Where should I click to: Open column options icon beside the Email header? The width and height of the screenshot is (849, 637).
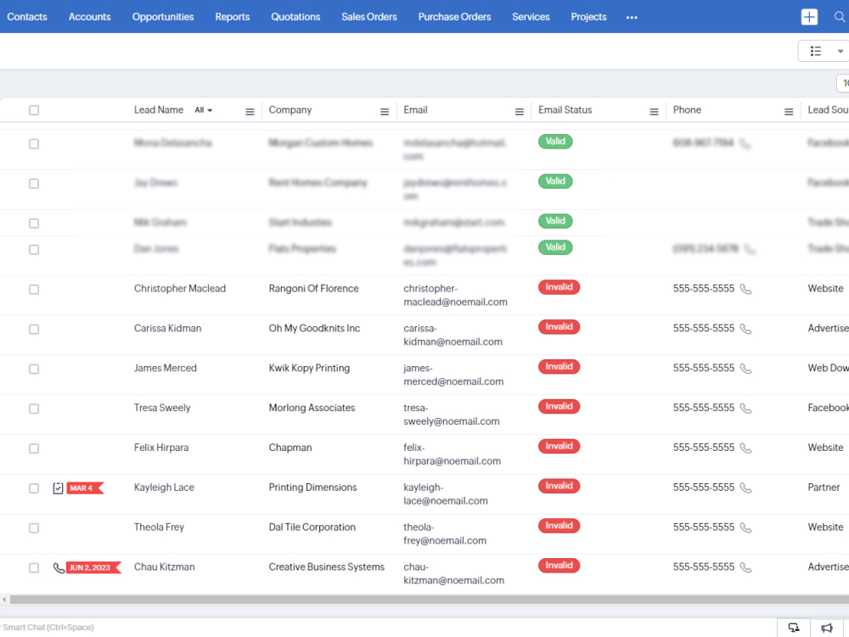(519, 110)
